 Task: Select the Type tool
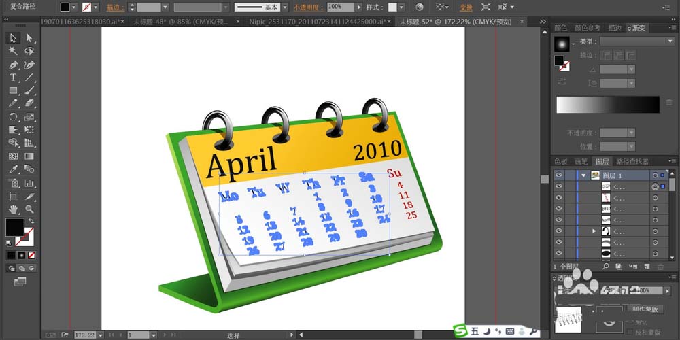point(13,78)
